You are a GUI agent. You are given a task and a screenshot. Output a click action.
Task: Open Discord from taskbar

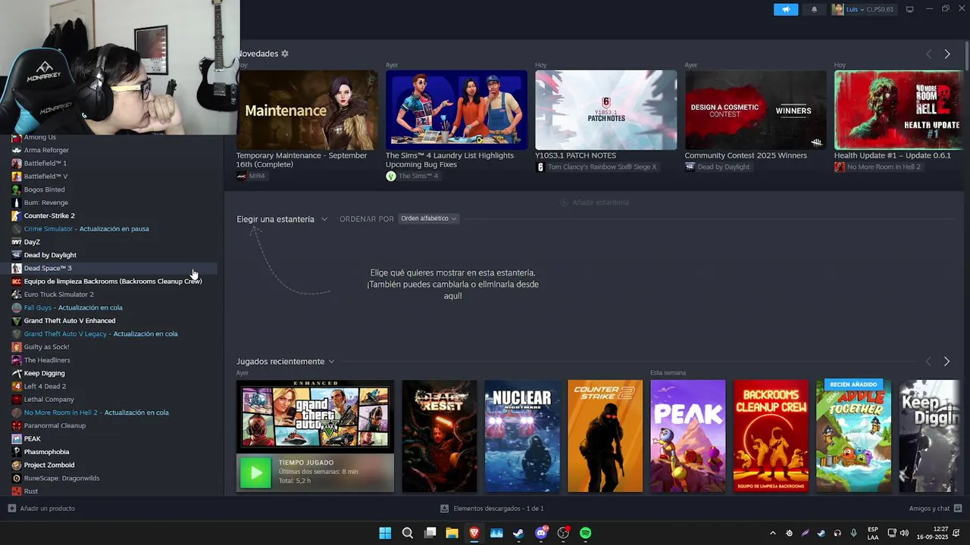point(541,533)
